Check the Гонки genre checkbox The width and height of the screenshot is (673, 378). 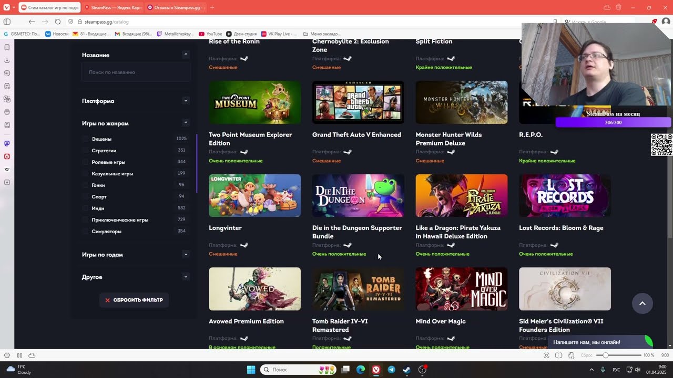[x=85, y=185]
